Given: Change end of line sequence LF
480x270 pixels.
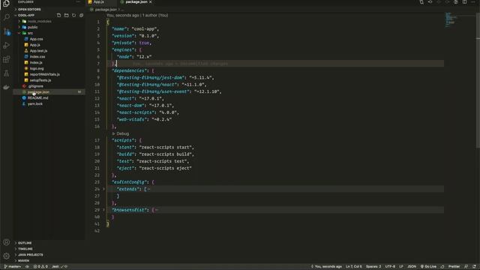Looking at the screenshot, I should coord(401,267).
